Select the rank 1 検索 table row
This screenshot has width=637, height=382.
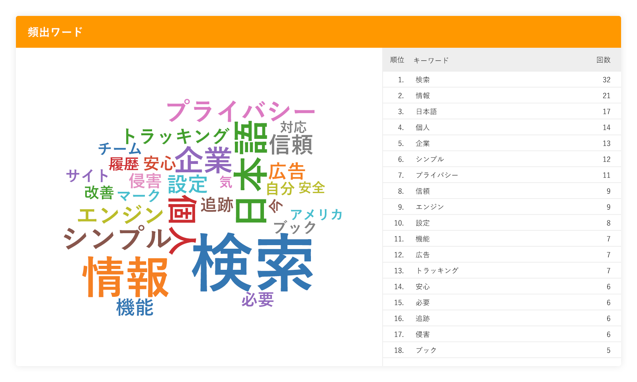click(x=502, y=80)
